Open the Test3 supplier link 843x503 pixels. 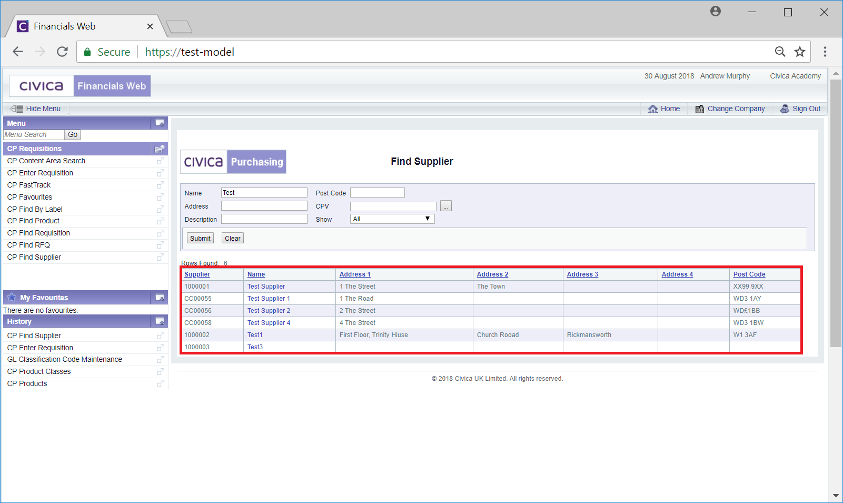[255, 347]
